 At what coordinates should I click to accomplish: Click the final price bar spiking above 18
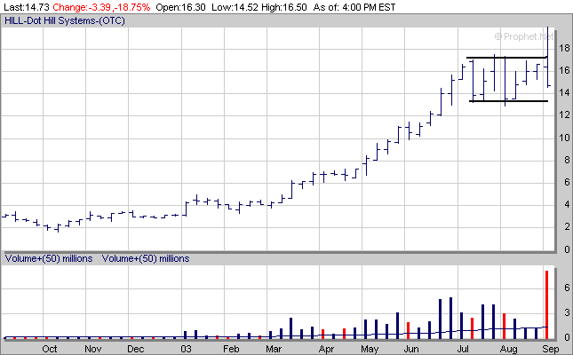click(548, 57)
